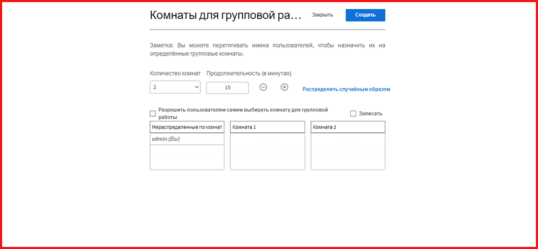Click the Заметка note text
The image size is (538, 249).
[267, 49]
